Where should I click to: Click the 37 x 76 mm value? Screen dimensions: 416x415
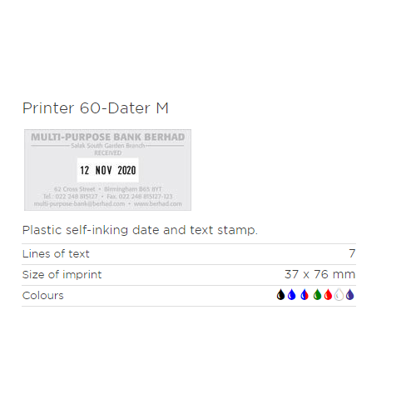click(x=319, y=274)
